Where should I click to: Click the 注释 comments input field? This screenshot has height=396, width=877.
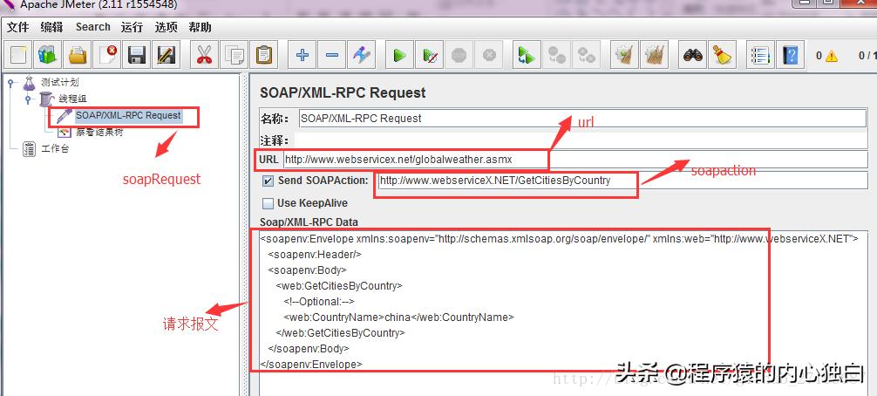click(x=582, y=140)
